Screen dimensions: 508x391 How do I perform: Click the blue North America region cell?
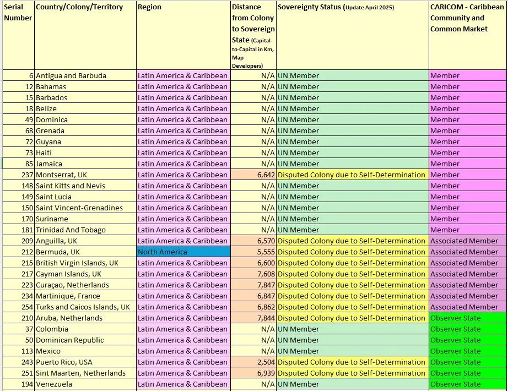pos(183,252)
